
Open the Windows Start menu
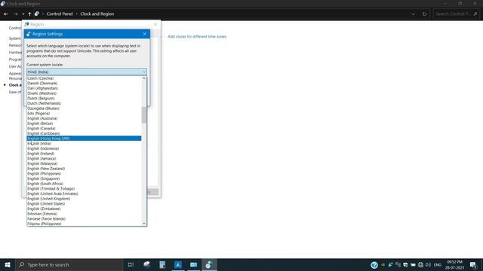tap(8, 264)
